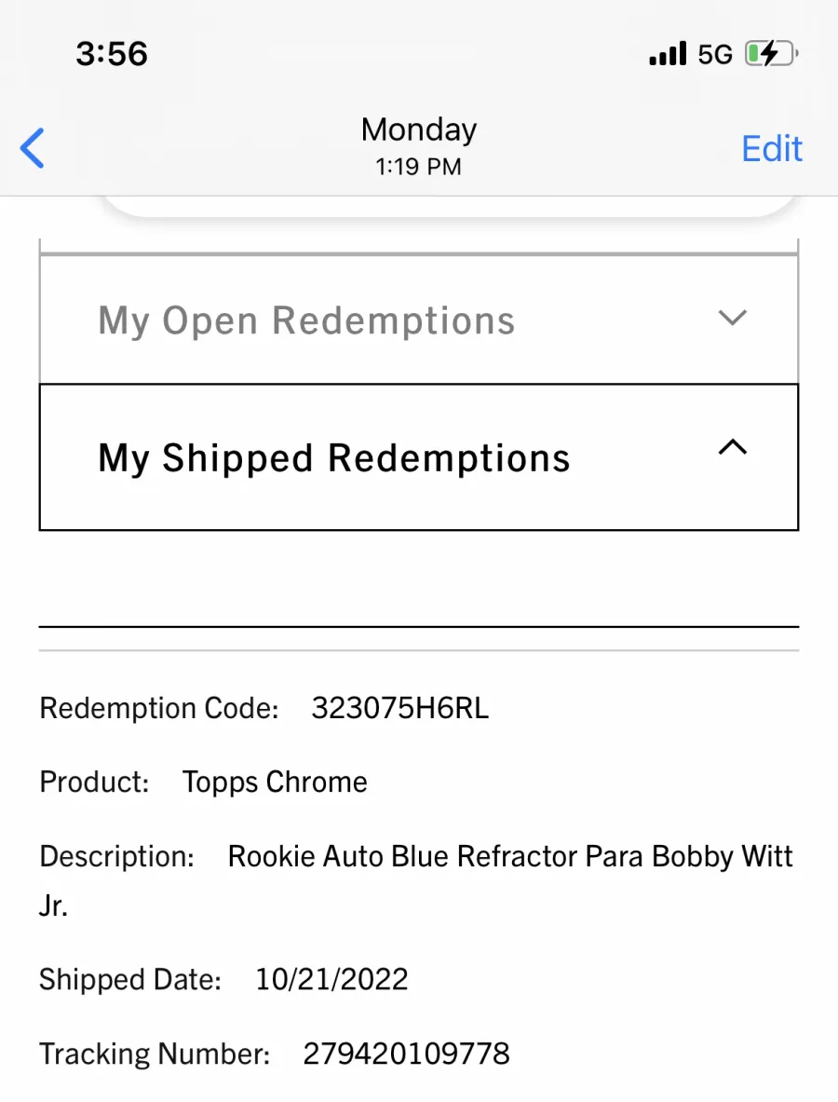Viewport: 838px width, 1102px height.
Task: Tap the Bobby Witt Jr. description text
Action: coord(510,856)
